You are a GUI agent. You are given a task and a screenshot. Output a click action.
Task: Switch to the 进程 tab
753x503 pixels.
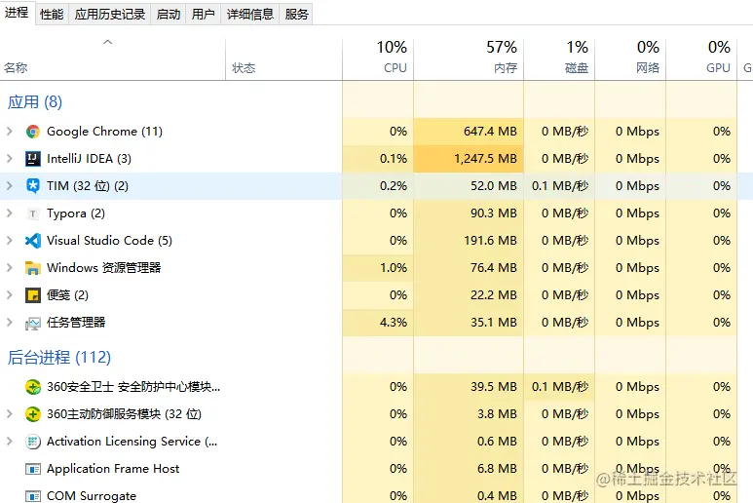17,13
